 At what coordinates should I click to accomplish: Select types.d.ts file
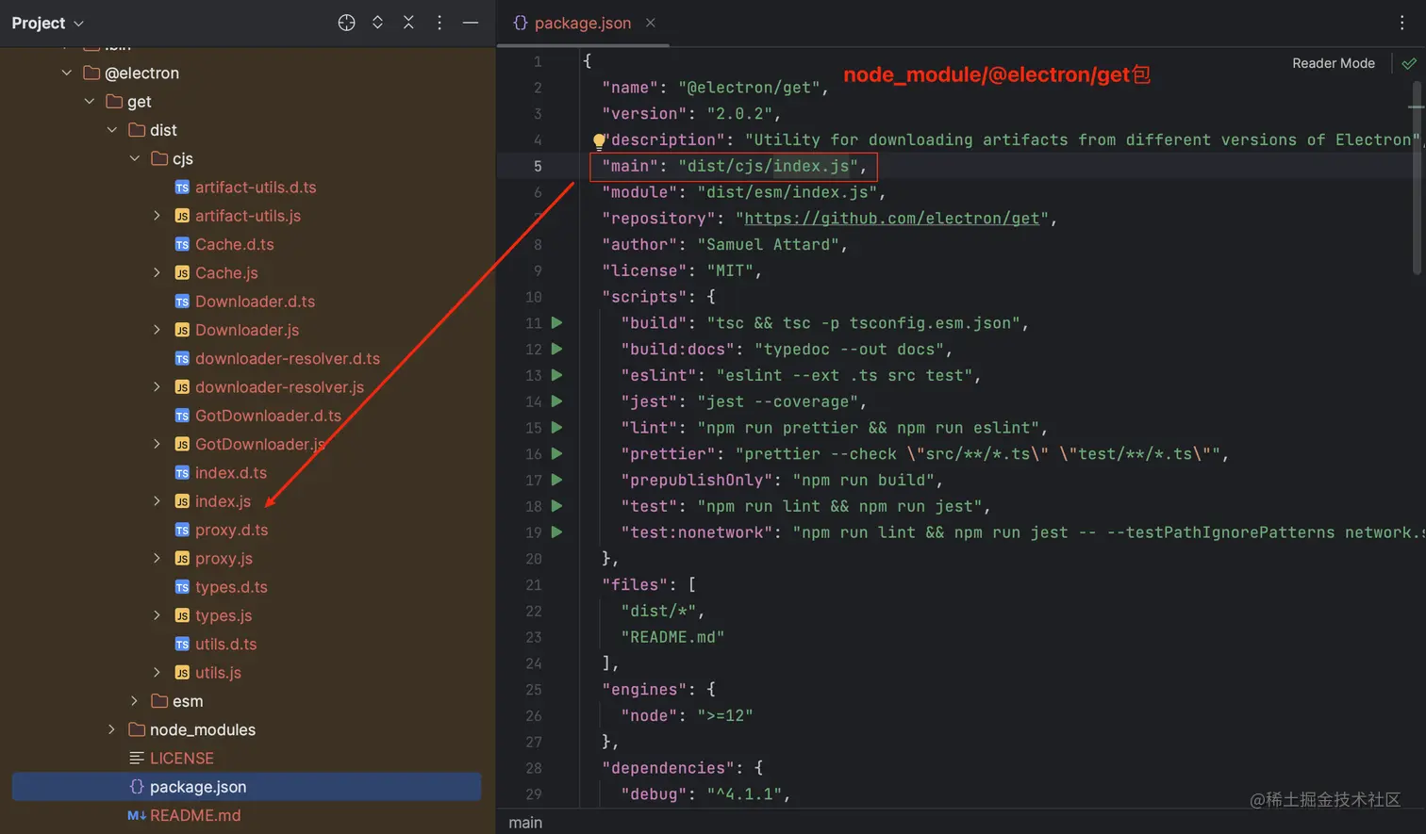tap(231, 587)
